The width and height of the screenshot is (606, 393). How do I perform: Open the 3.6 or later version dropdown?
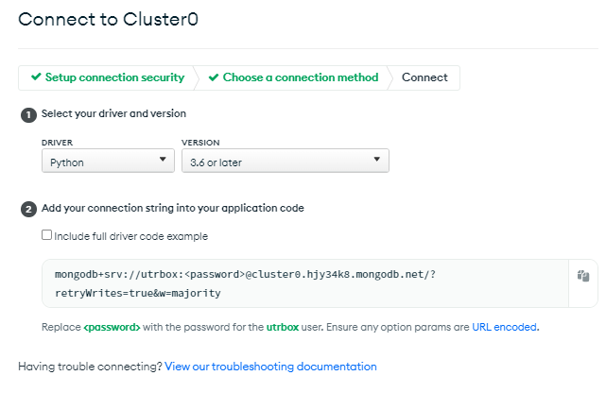click(286, 161)
